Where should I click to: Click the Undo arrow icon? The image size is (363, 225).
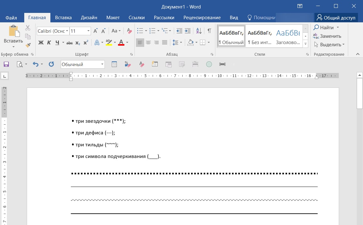pos(35,64)
